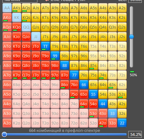Deselect the 72o hand cell
Viewport: 144px width, 139px height.
pyautogui.click(x=74, y=123)
